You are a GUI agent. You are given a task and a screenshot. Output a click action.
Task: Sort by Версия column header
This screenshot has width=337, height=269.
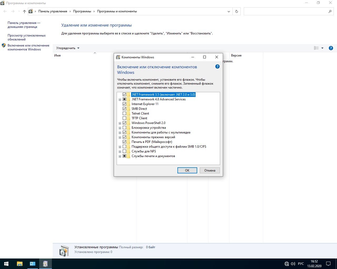click(246, 55)
